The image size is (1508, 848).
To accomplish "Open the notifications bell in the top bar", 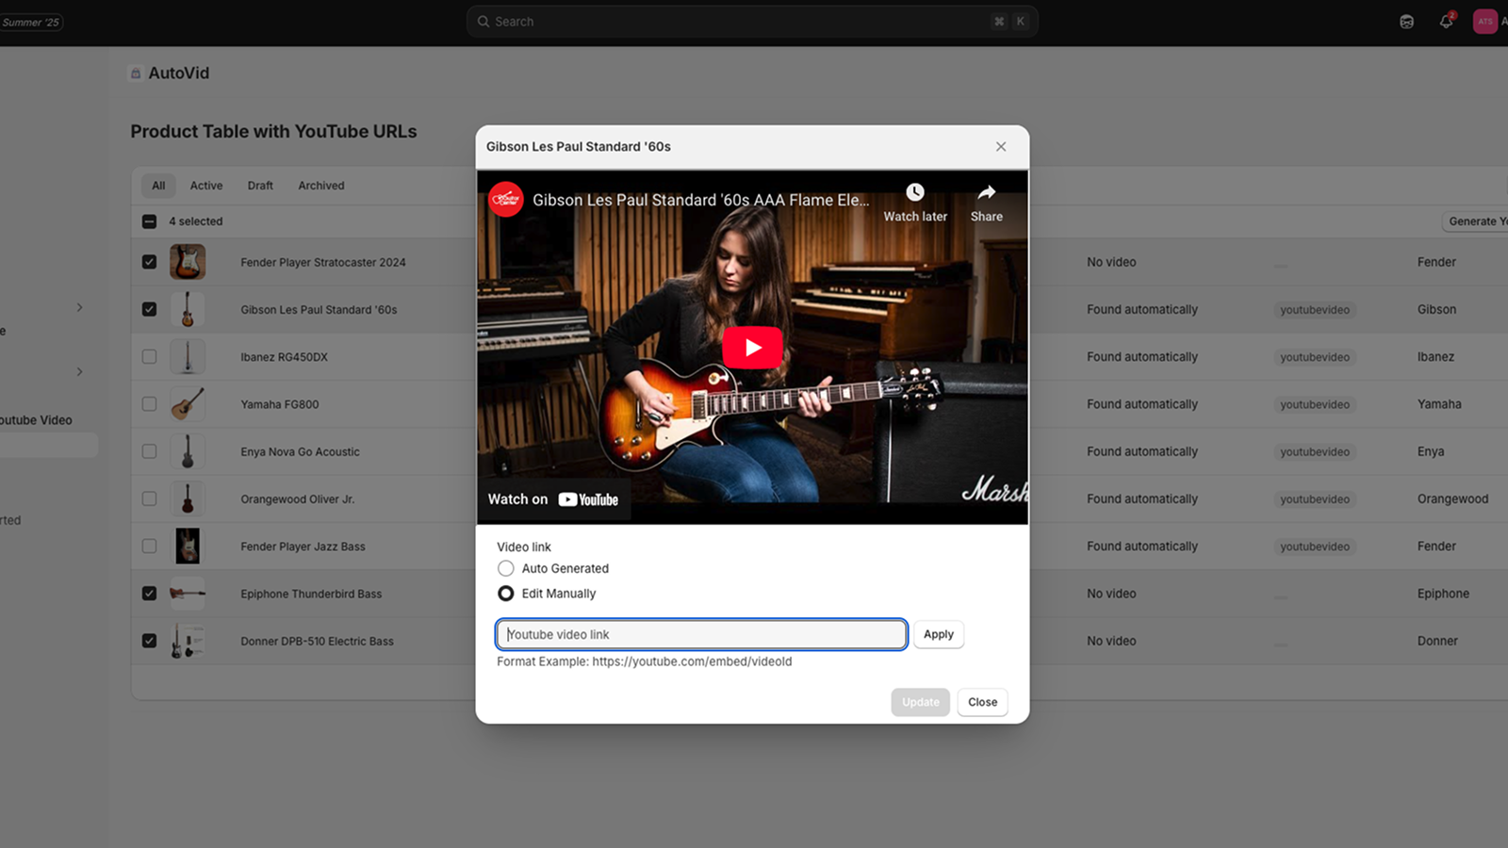I will click(x=1446, y=21).
